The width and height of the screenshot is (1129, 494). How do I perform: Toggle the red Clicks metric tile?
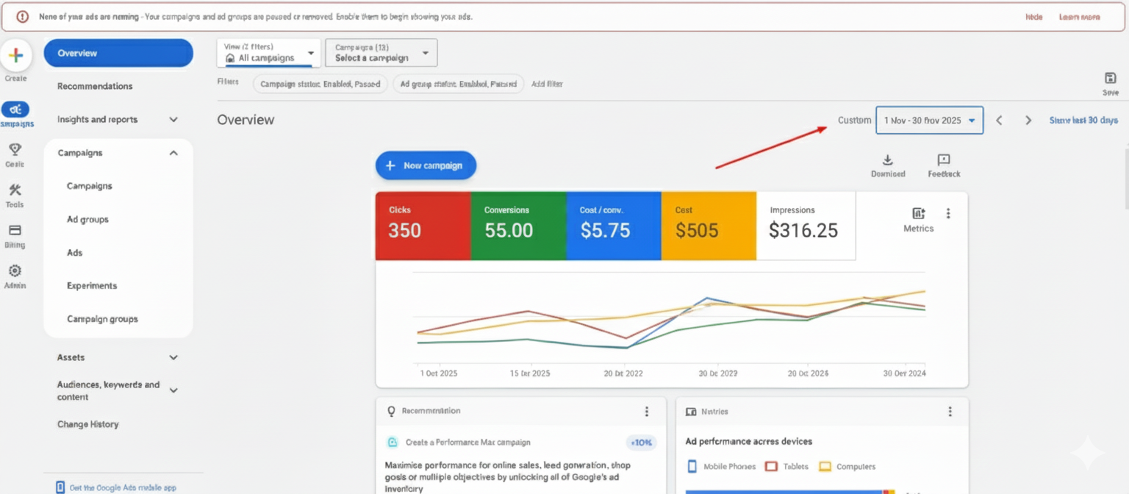coord(423,226)
